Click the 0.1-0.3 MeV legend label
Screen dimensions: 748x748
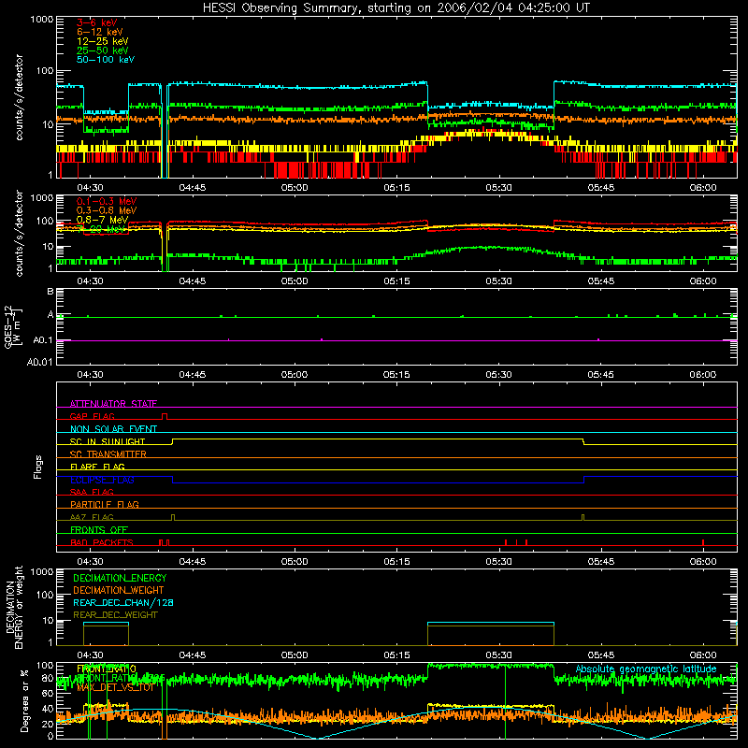pos(107,201)
